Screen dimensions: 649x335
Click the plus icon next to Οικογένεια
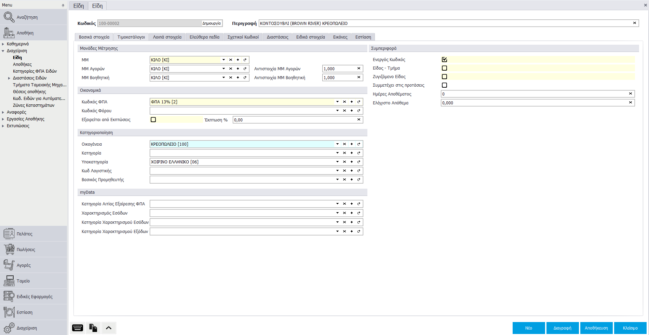[x=352, y=144]
